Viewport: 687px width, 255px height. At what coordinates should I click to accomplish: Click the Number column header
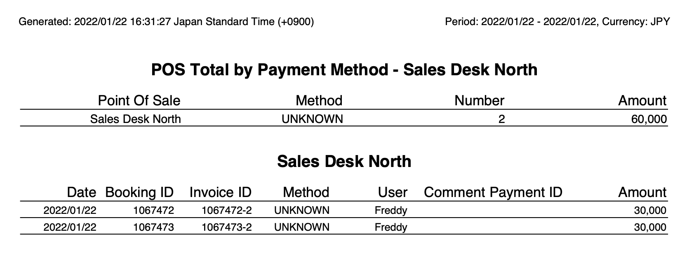[x=479, y=101]
